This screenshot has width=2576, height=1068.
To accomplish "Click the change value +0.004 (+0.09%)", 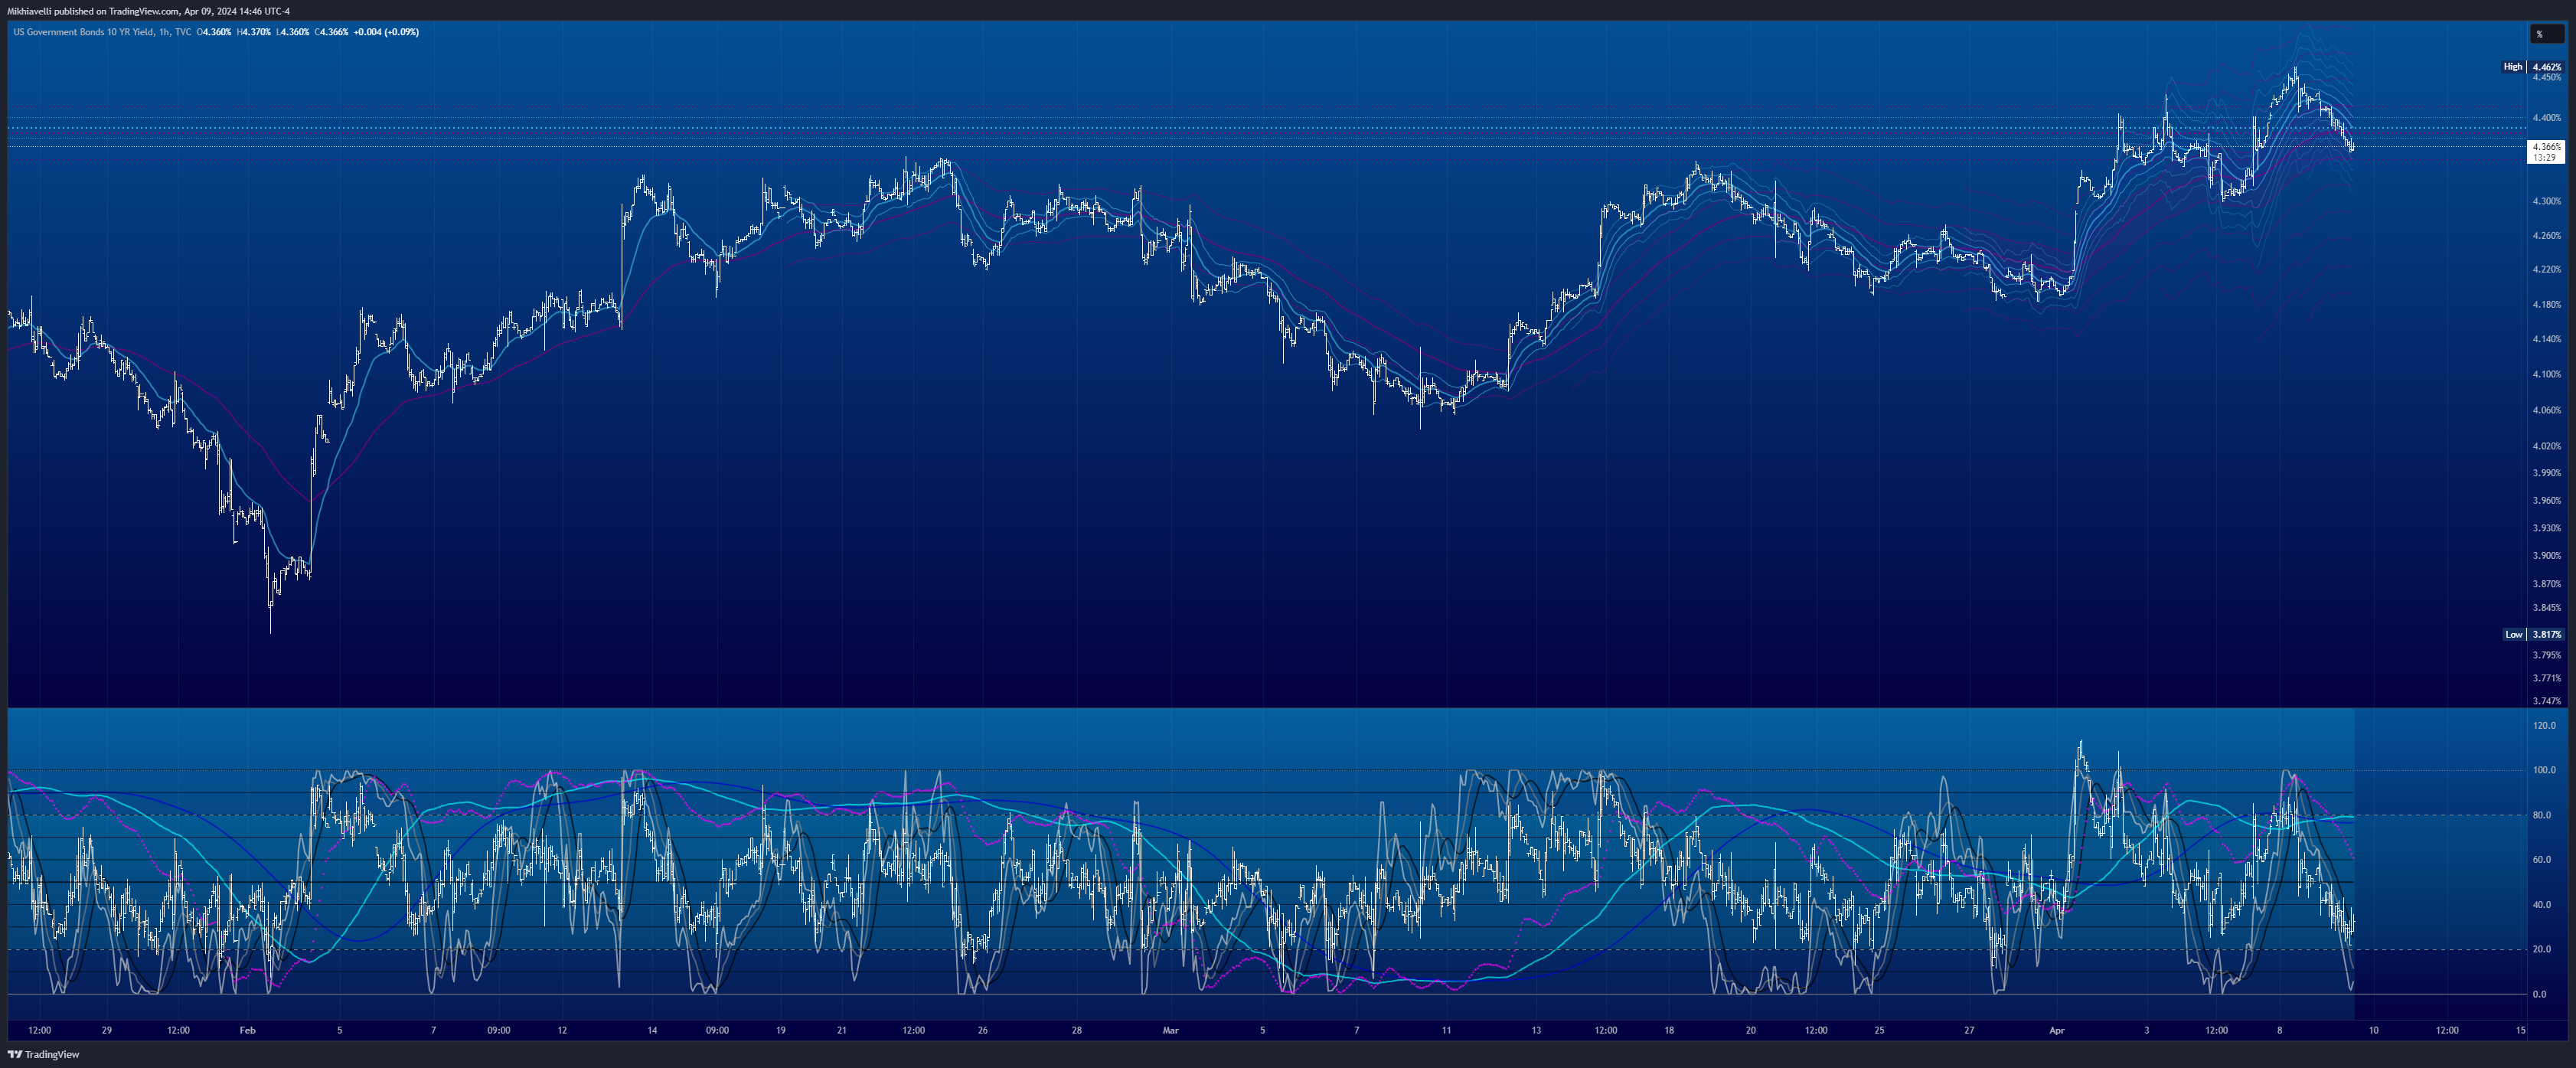I will coord(386,32).
